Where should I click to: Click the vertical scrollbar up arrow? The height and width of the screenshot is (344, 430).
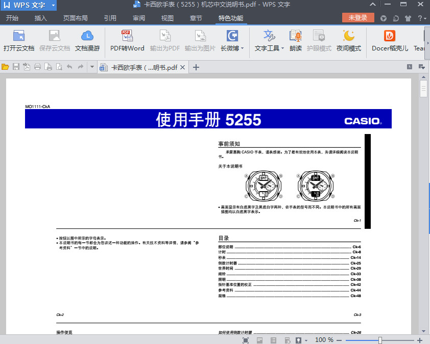(423, 77)
